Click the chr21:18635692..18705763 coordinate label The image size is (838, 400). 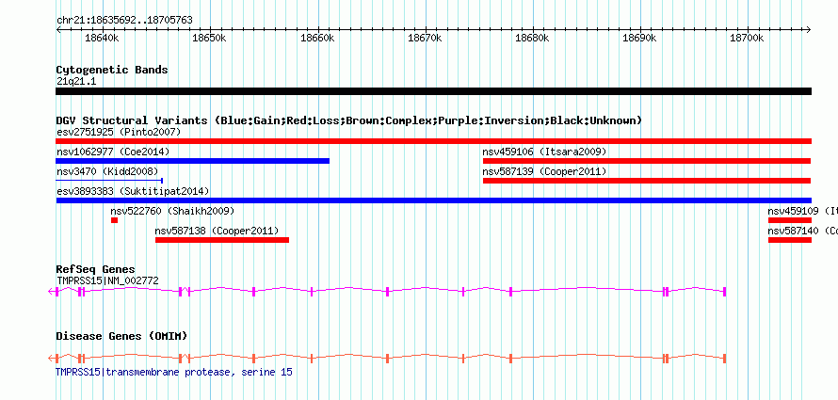tap(124, 21)
